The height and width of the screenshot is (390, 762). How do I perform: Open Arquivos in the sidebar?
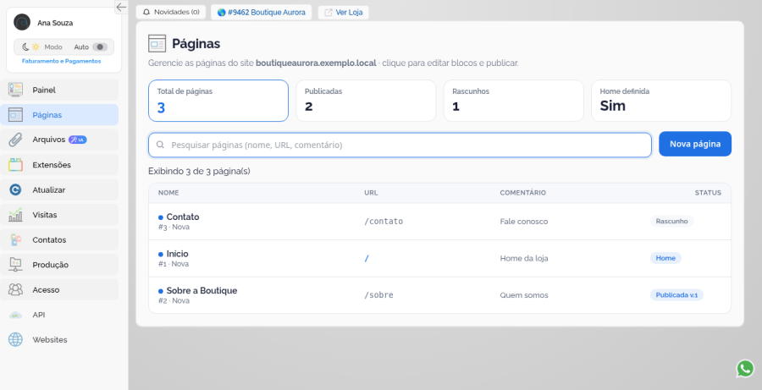(x=59, y=140)
